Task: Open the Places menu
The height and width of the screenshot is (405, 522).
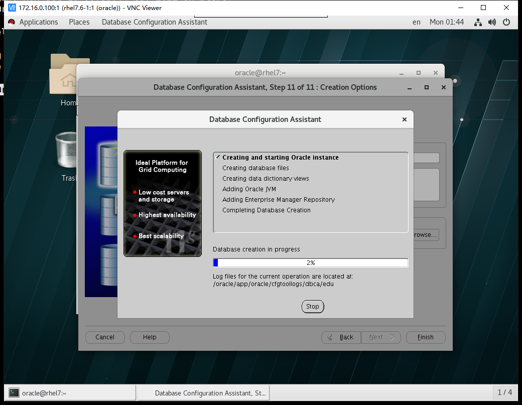Action: pyautogui.click(x=79, y=22)
